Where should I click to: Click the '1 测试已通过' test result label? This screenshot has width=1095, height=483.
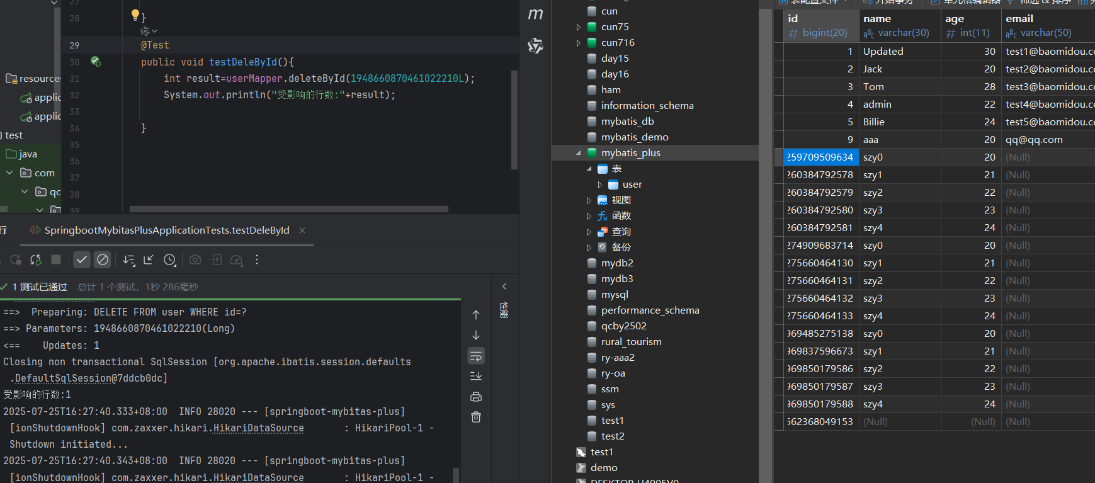tap(39, 287)
